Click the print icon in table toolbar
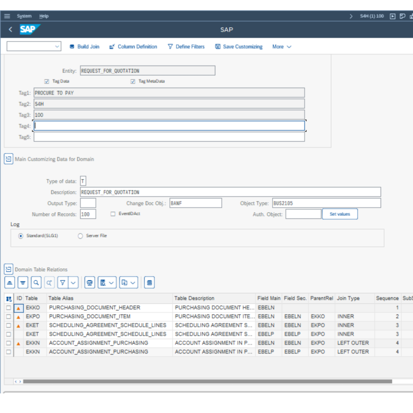 [x=90, y=282]
